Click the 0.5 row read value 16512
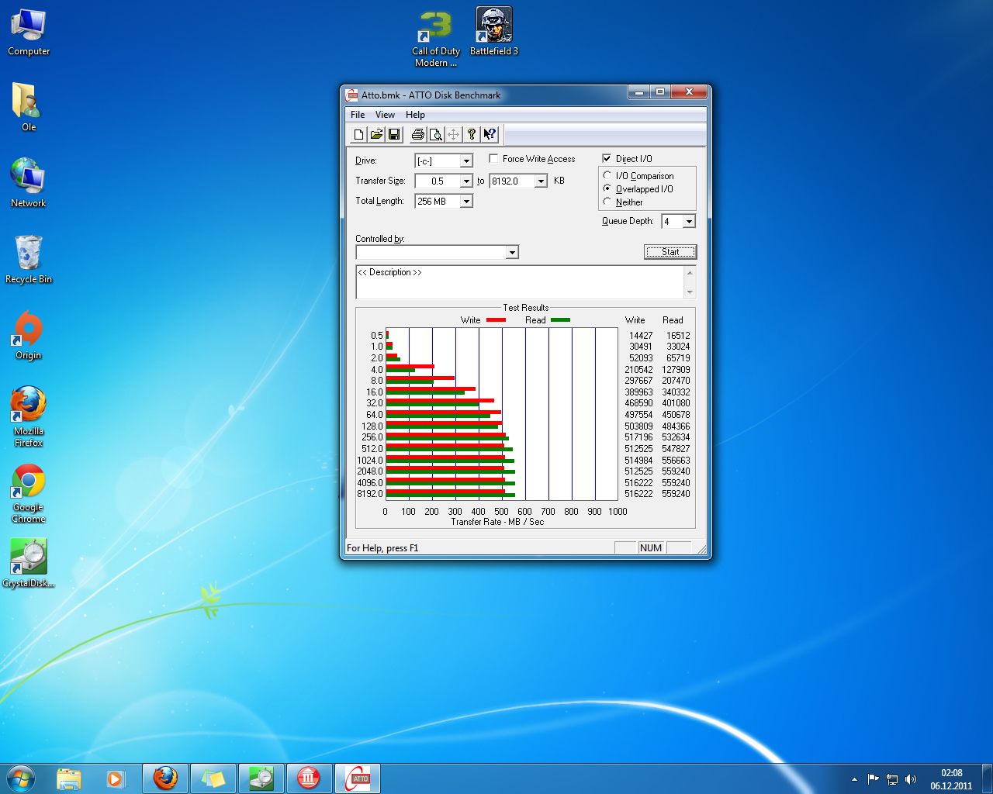 click(678, 336)
